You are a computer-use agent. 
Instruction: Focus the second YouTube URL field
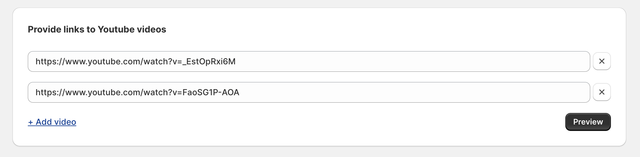point(309,92)
